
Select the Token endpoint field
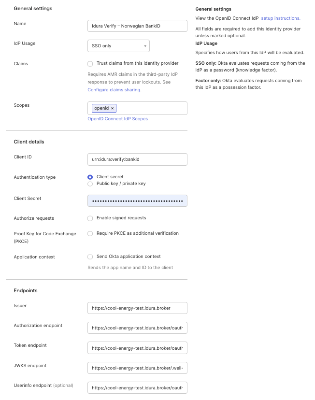coord(137,348)
